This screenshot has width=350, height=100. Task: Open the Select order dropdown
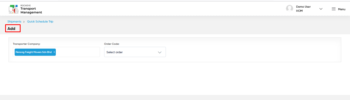click(x=135, y=52)
